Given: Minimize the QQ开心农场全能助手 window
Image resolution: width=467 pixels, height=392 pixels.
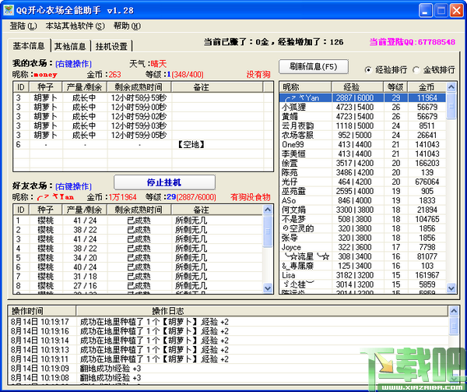Looking at the screenshot, I should pos(426,10).
